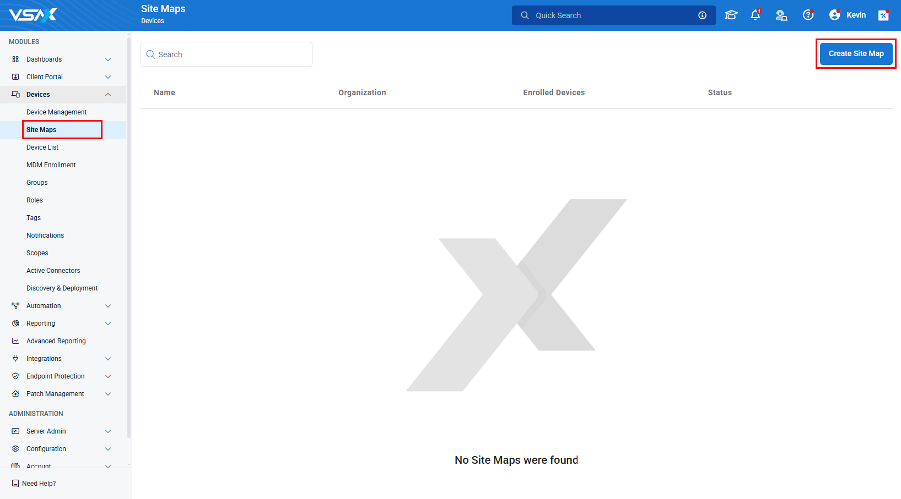Open the notifications bell icon
The image size is (901, 499).
pos(756,15)
